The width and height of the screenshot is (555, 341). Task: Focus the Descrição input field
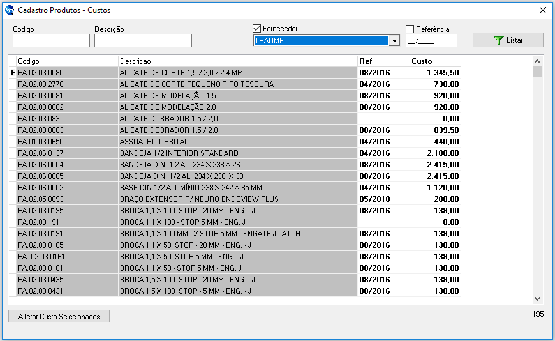pyautogui.click(x=143, y=41)
